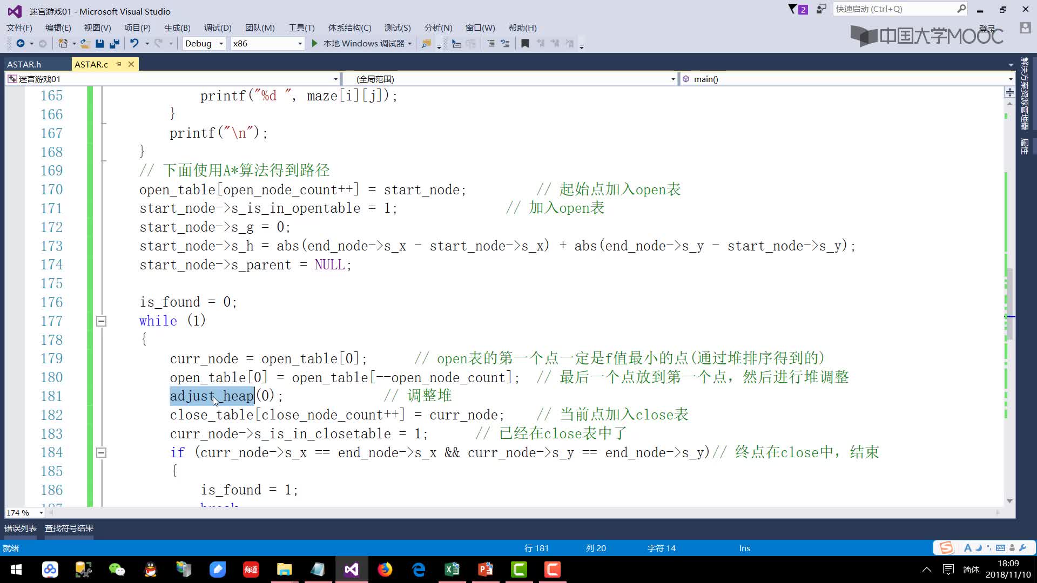Open the Undo history dropdown arrow
Image resolution: width=1037 pixels, height=583 pixels.
point(146,44)
